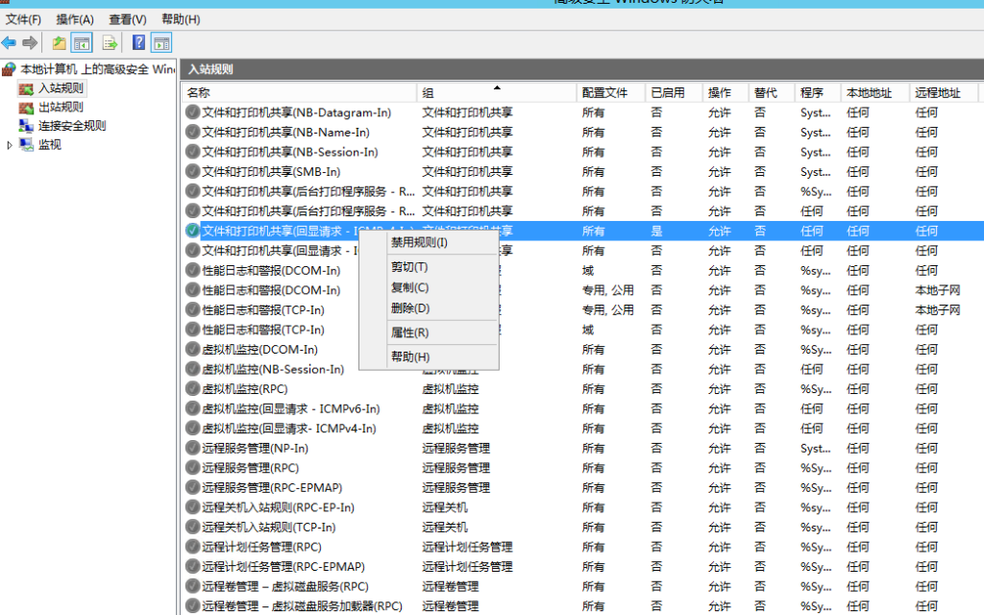Toggle the Show/Hide Console Tree toolbar button
Image resolution: width=984 pixels, height=615 pixels.
(83, 42)
